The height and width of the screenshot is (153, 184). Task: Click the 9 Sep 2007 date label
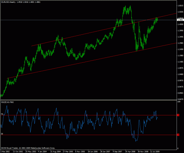click(x=117, y=152)
